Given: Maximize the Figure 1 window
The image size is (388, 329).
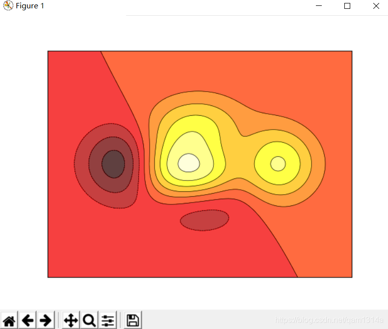Looking at the screenshot, I should (347, 6).
